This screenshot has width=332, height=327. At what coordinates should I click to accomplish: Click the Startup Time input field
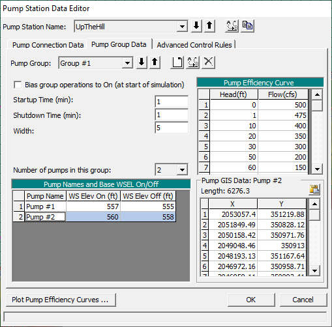click(172, 102)
